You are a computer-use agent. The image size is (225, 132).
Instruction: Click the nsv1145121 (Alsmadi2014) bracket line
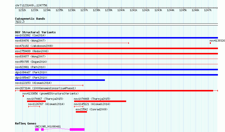click(79, 107)
